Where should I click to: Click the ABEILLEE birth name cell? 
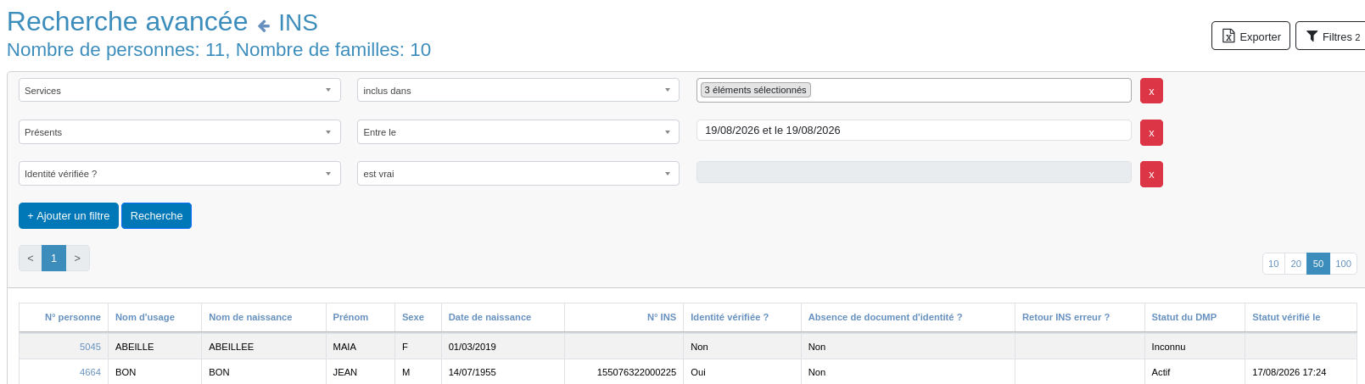pyautogui.click(x=264, y=347)
